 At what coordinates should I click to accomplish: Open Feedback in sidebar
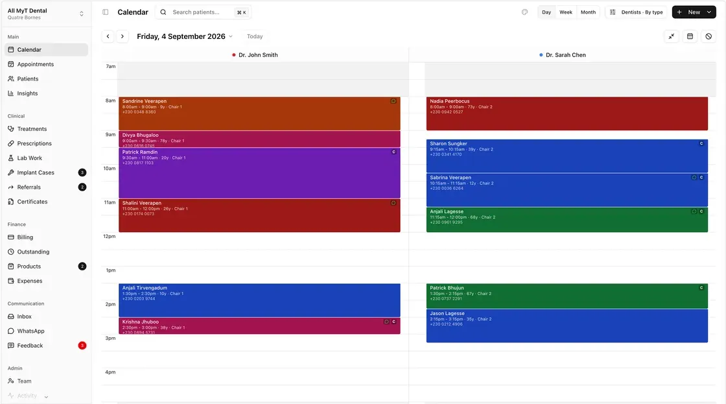pos(46,346)
